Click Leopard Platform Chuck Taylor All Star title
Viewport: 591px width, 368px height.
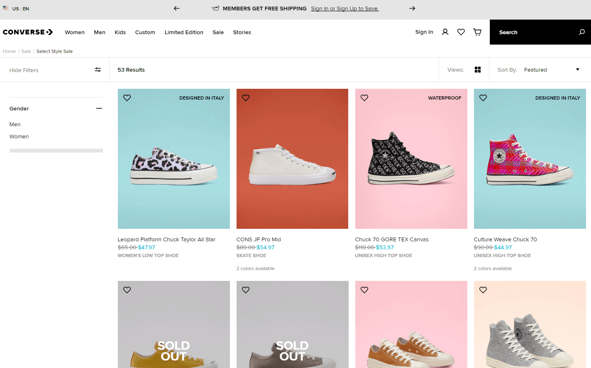point(167,239)
